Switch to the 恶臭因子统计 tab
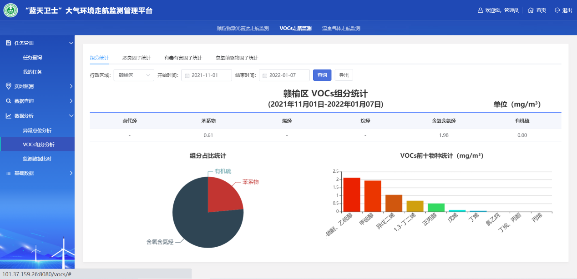 [136, 58]
